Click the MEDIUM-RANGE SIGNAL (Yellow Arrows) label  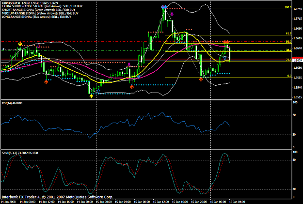click(40, 14)
